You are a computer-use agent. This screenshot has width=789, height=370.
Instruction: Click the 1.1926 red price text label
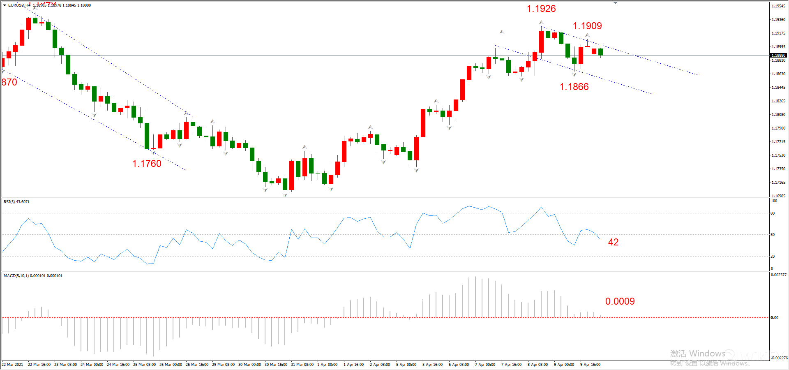point(541,9)
